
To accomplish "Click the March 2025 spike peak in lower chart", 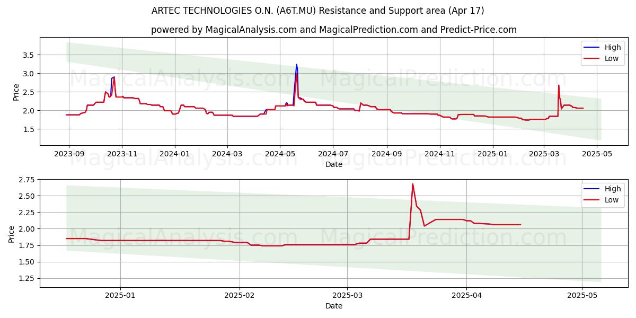I will [x=412, y=184].
